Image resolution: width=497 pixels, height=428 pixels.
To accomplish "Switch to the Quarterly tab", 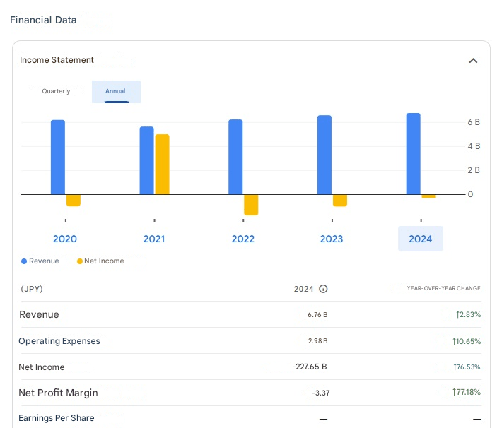I will coord(56,91).
